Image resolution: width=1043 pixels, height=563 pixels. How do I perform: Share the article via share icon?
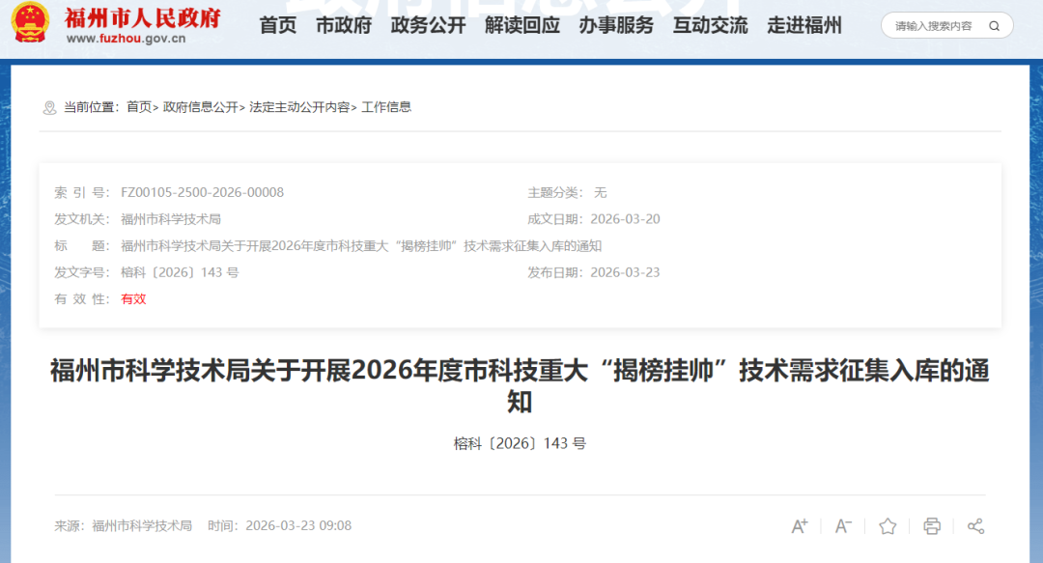coord(975,526)
